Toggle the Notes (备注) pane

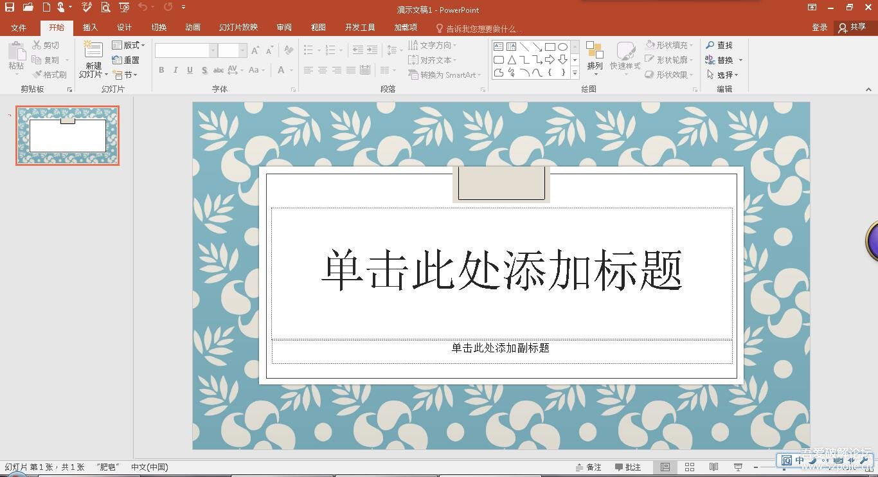[x=588, y=467]
